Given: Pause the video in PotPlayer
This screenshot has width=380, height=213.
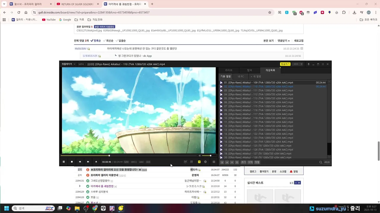Looking at the screenshot, I should tap(64, 162).
